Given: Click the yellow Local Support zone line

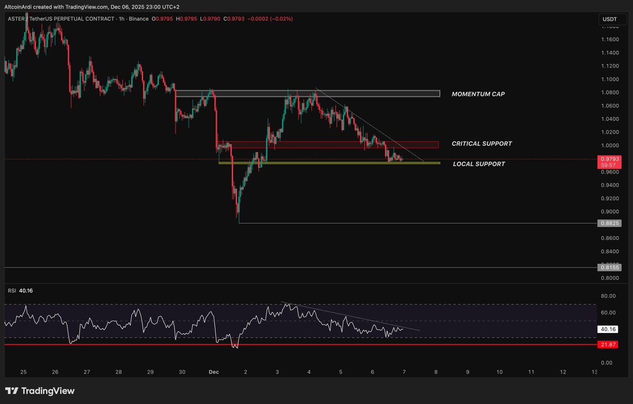Looking at the screenshot, I should pos(329,163).
